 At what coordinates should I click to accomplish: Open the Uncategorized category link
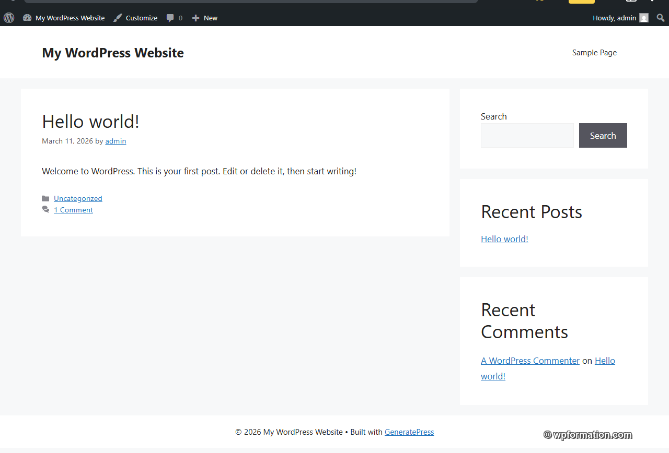coord(78,198)
